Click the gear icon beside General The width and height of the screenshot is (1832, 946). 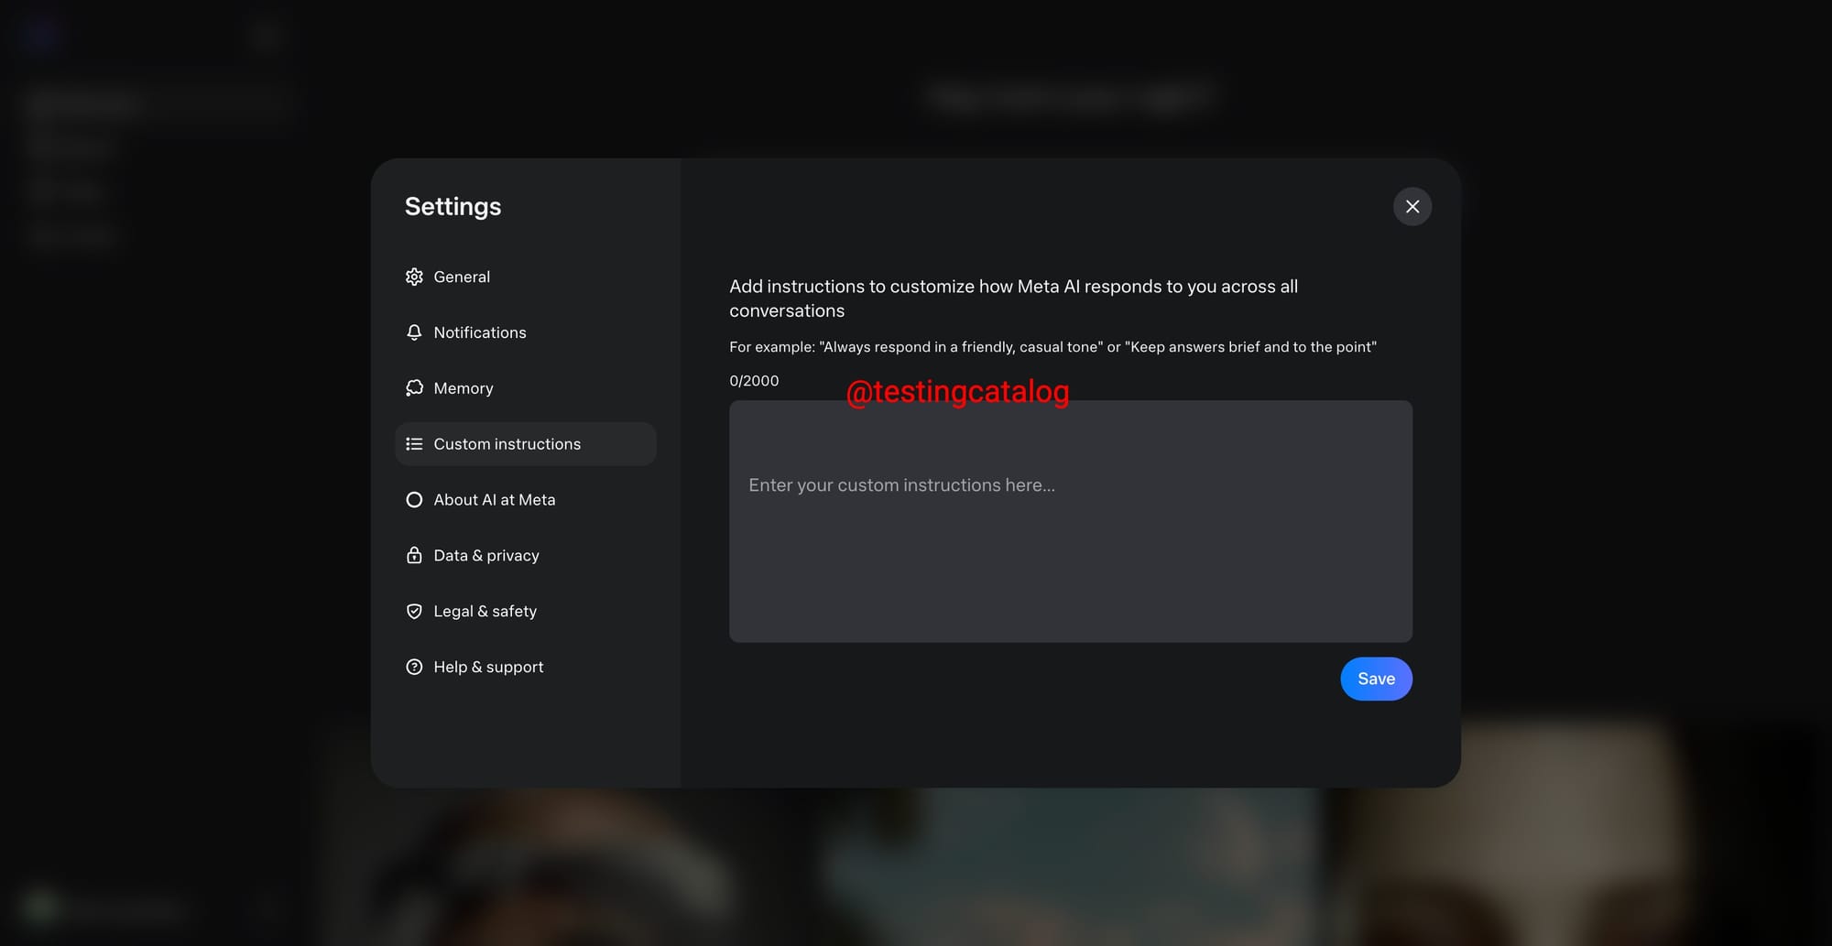pos(414,277)
